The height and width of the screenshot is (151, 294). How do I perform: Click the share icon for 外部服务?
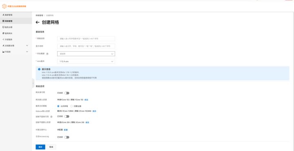tap(3, 39)
